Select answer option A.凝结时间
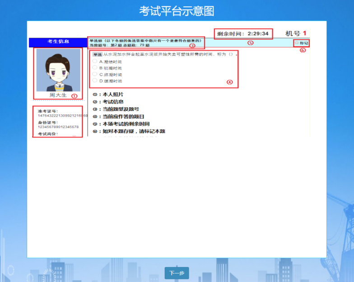The width and height of the screenshot is (354, 282). 95,61
